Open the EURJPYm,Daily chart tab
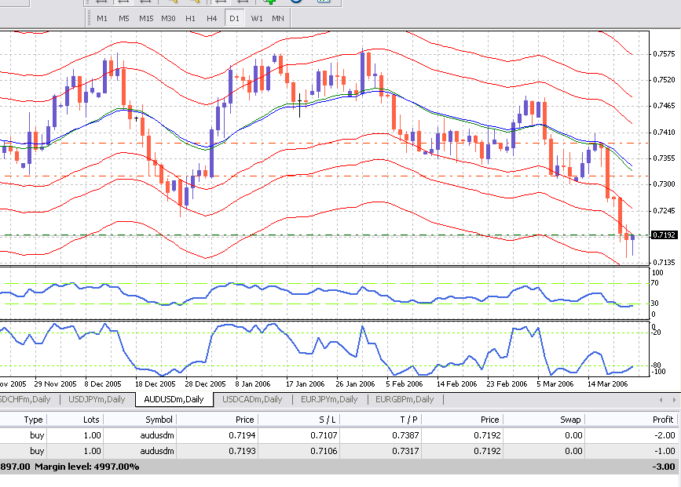This screenshot has height=487, width=681. [328, 399]
